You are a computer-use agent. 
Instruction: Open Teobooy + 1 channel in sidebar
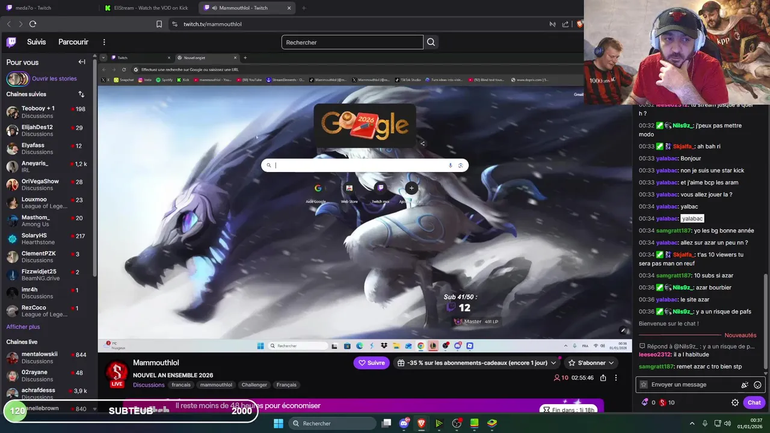[47, 112]
